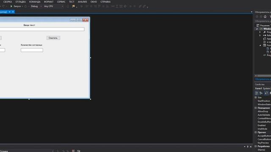Open the ОКНО menu
271x152 pixels.
94,2
